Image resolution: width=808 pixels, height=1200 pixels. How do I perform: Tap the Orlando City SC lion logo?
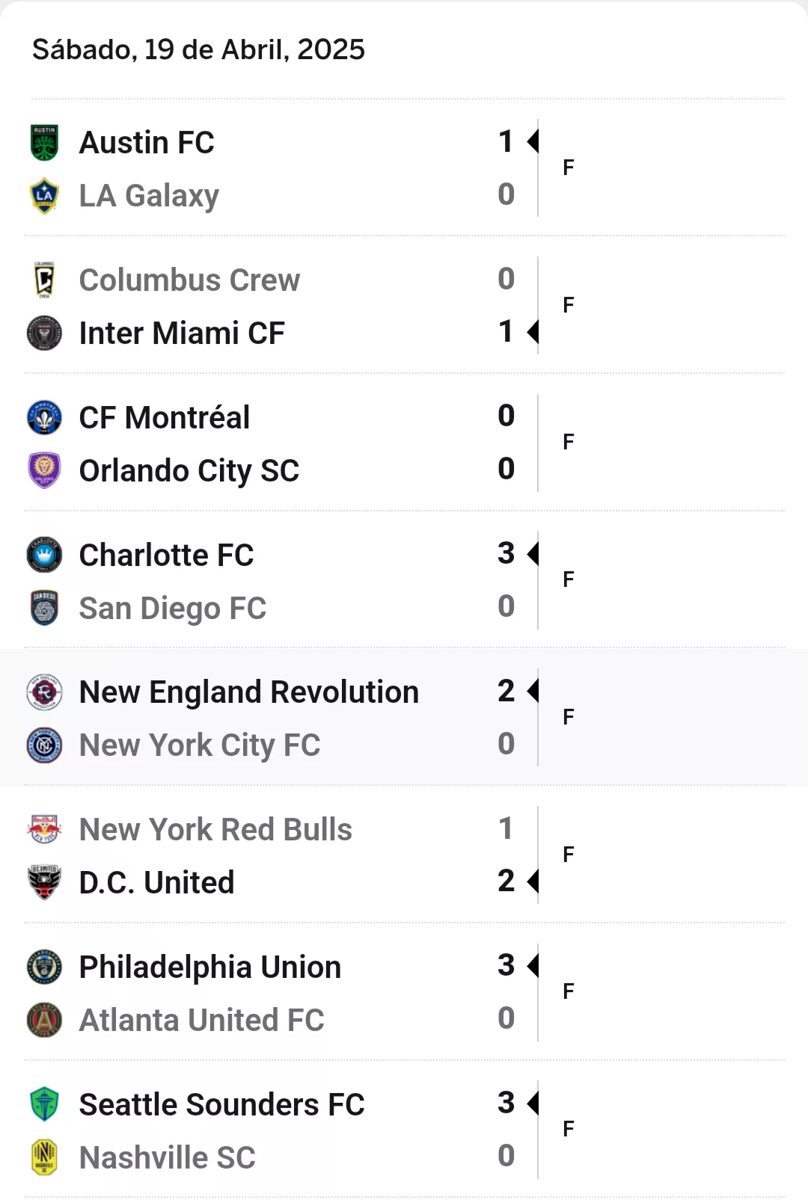(x=44, y=471)
